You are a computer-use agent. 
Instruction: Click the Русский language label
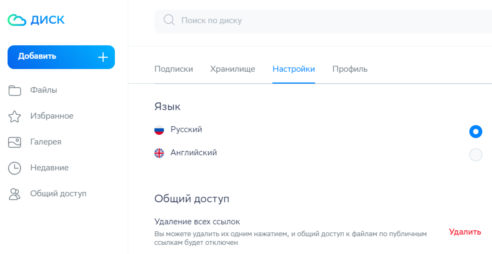click(186, 129)
